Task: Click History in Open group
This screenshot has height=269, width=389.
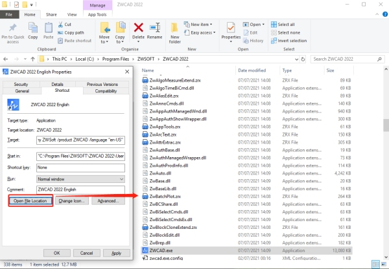Action: [x=253, y=41]
